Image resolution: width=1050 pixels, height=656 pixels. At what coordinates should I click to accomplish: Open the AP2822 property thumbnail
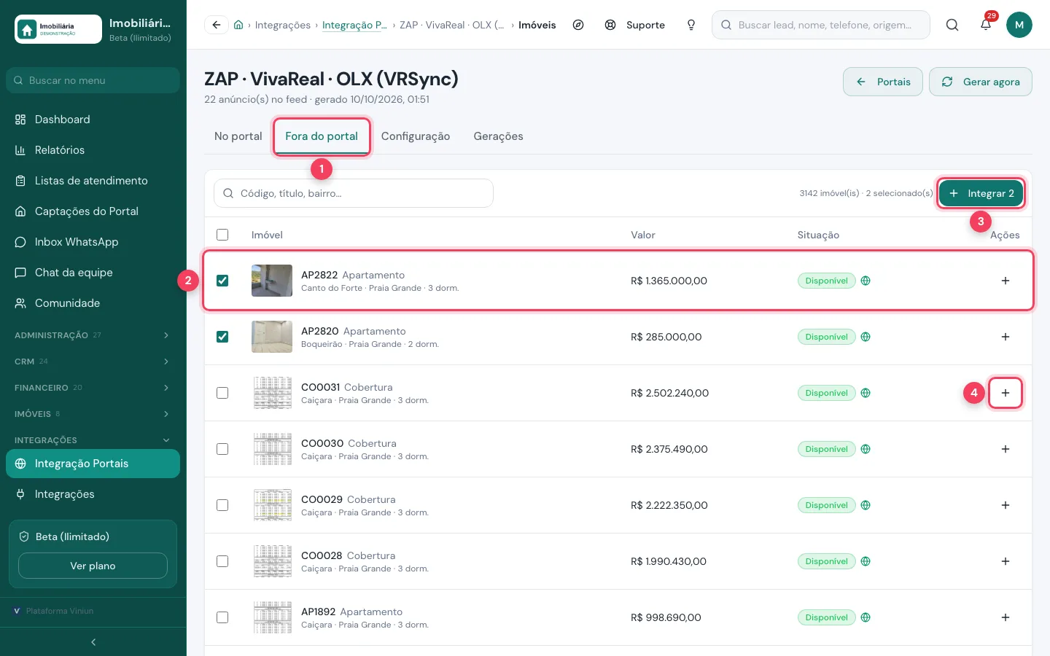coord(272,281)
